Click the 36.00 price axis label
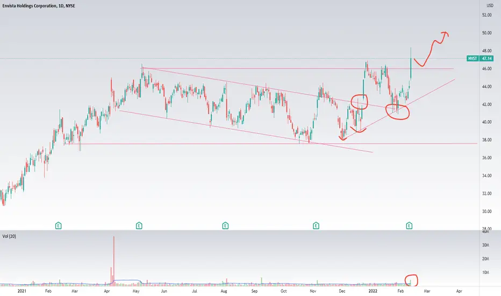Screen dimensions: 501x296 pos(487,158)
